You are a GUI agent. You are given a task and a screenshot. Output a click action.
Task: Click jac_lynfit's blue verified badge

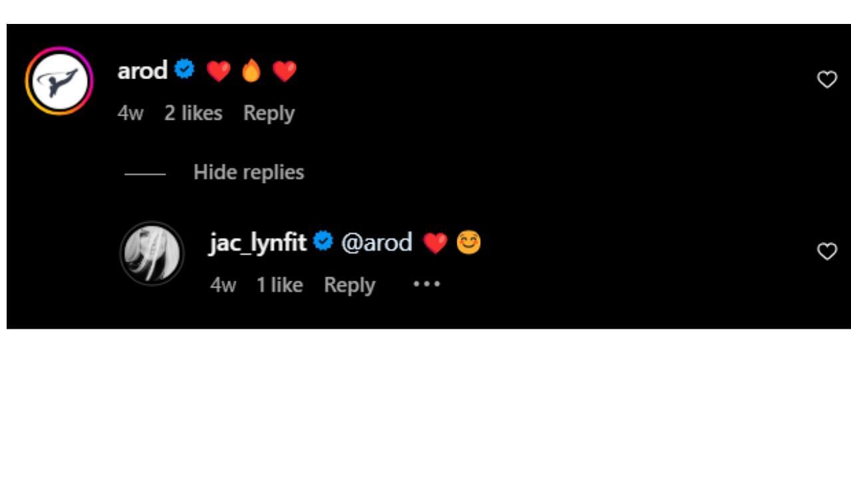(x=323, y=241)
